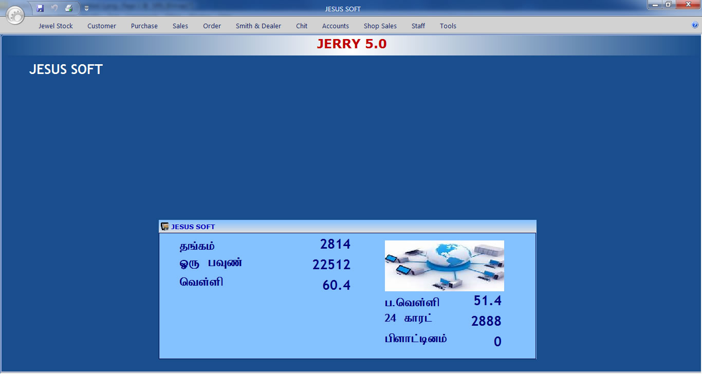This screenshot has height=374, width=702.
Task: Open the Smith & Dealer menu
Action: (258, 26)
